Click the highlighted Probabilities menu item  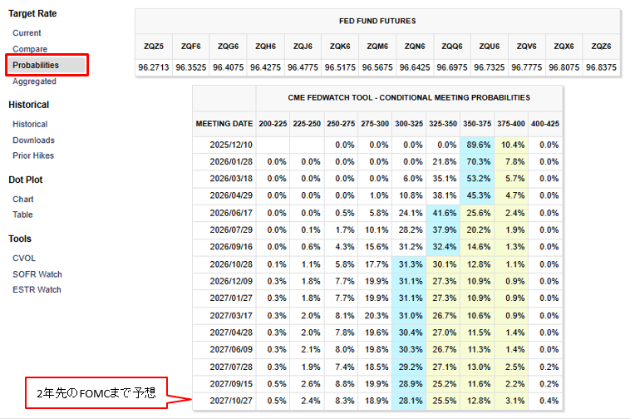(36, 65)
